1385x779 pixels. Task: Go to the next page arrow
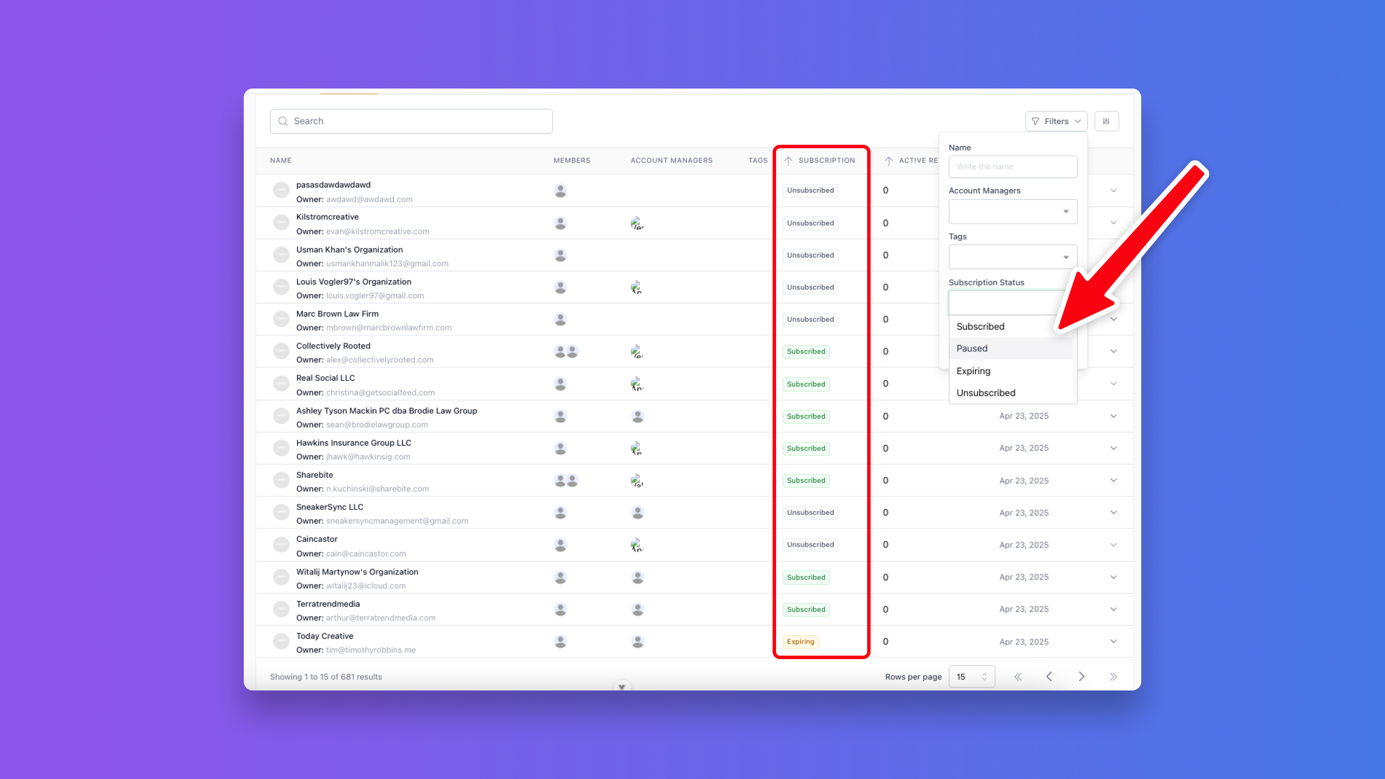[1081, 677]
